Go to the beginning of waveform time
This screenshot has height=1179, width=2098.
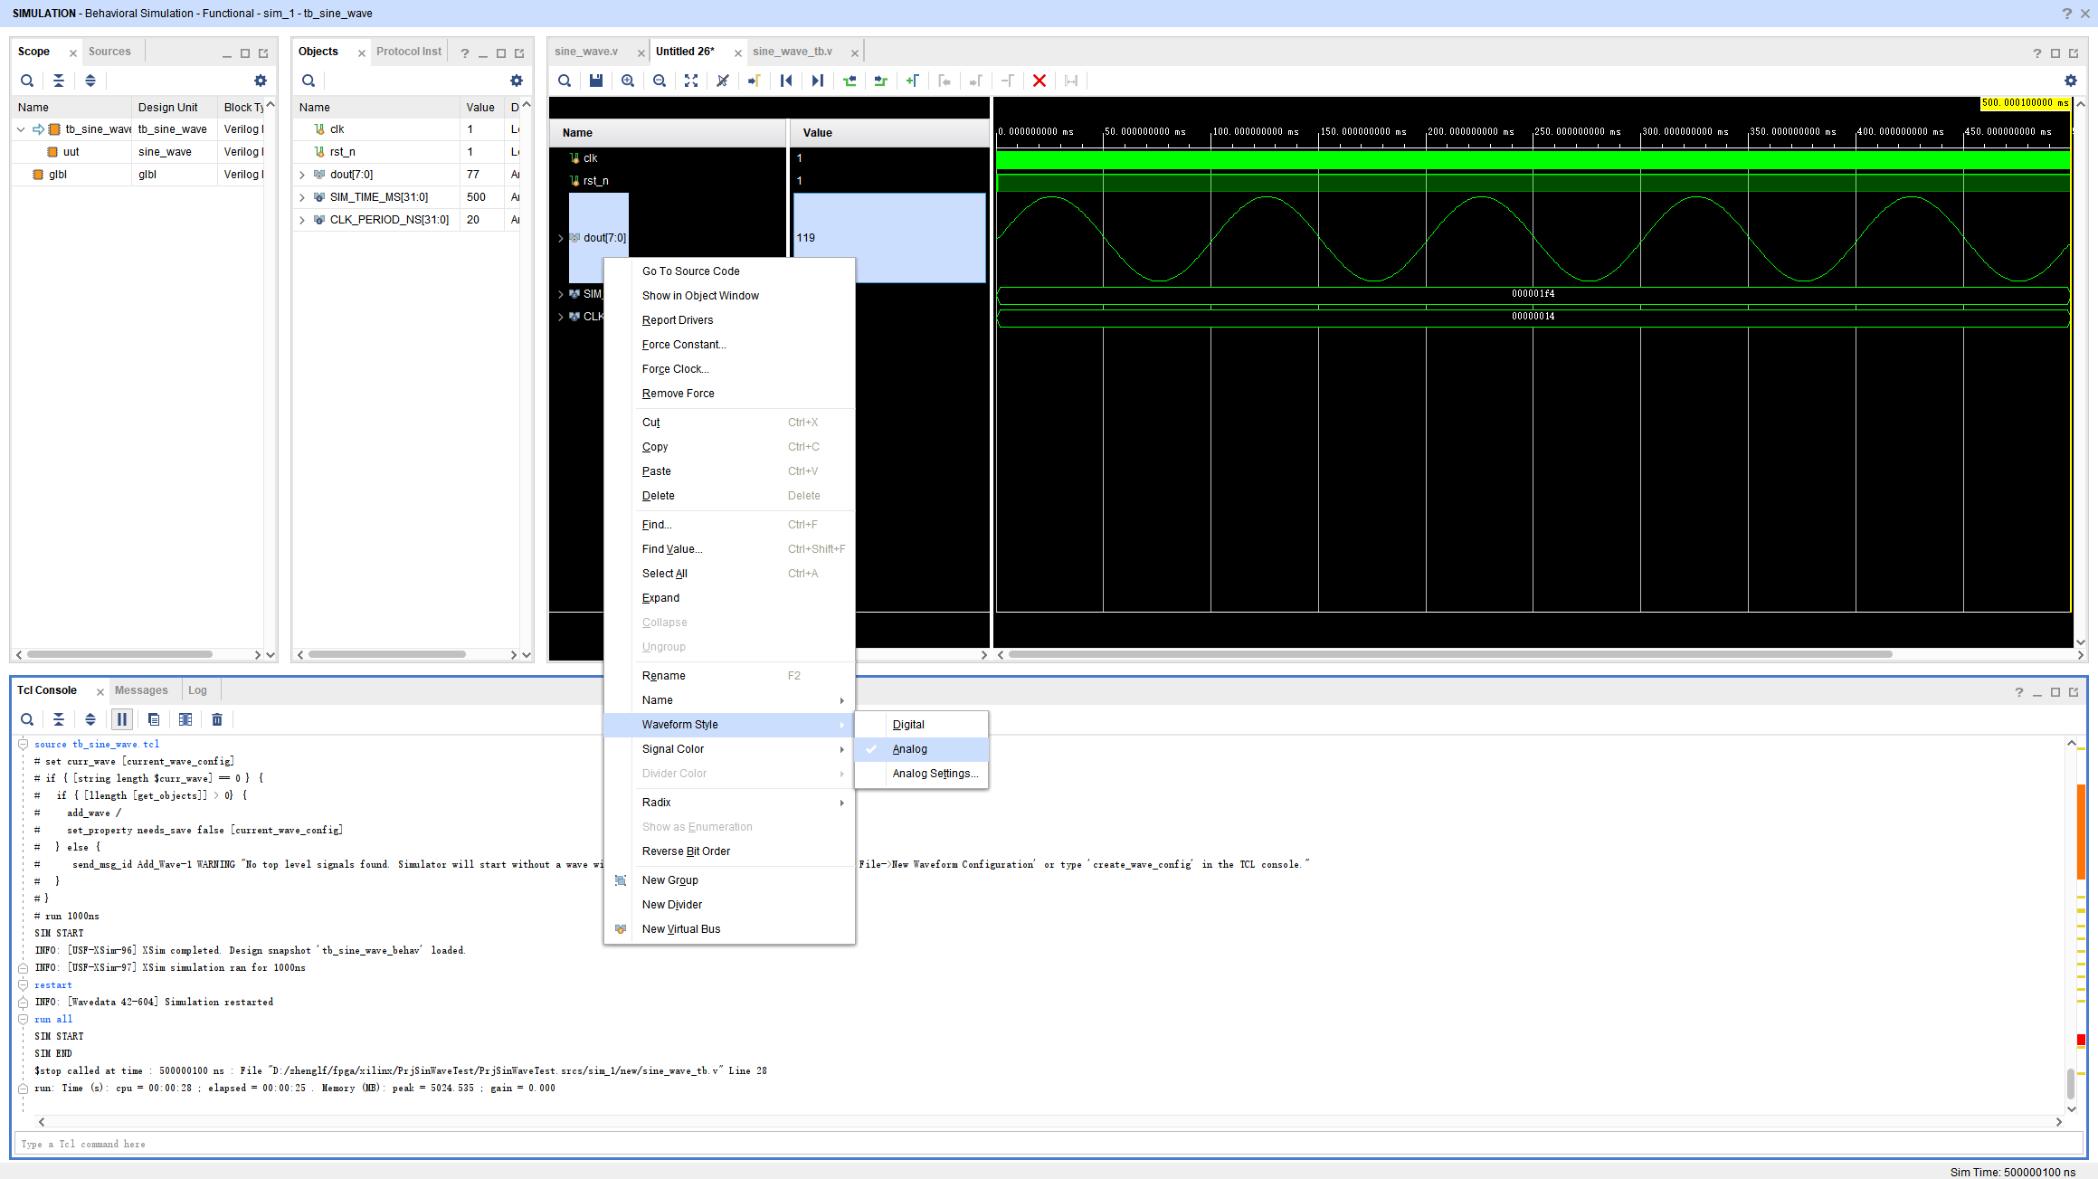(x=785, y=81)
